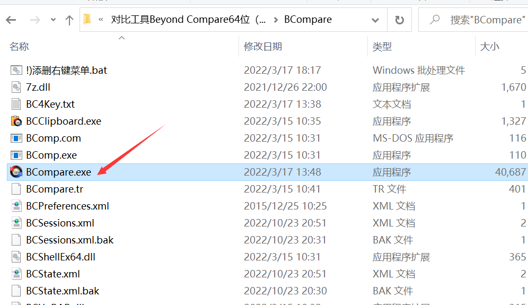Image resolution: width=528 pixels, height=305 pixels.
Task: Select the BCSessions.xml file icon
Action: point(16,223)
